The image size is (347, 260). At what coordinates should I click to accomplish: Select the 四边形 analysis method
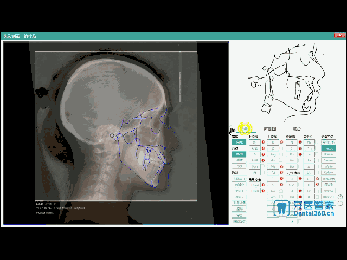click(x=329, y=185)
